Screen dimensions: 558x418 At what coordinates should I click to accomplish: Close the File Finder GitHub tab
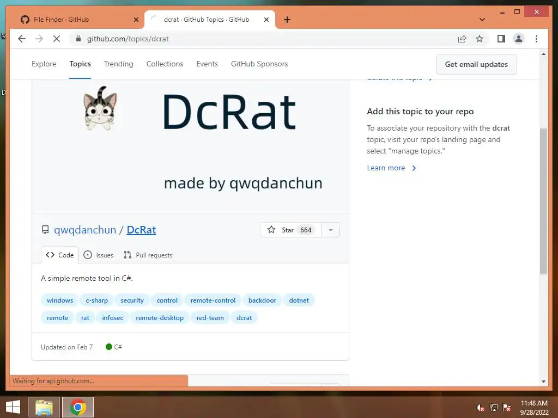(x=136, y=20)
